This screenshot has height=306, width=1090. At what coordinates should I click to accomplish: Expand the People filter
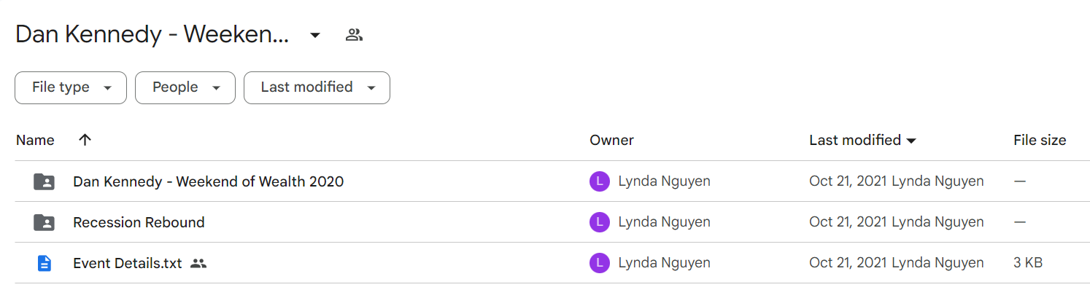pos(185,87)
